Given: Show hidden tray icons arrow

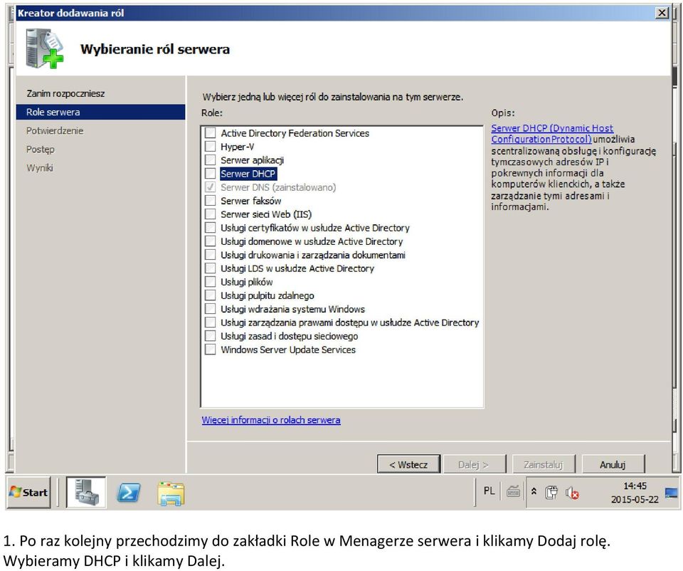Looking at the screenshot, I should click(x=534, y=492).
